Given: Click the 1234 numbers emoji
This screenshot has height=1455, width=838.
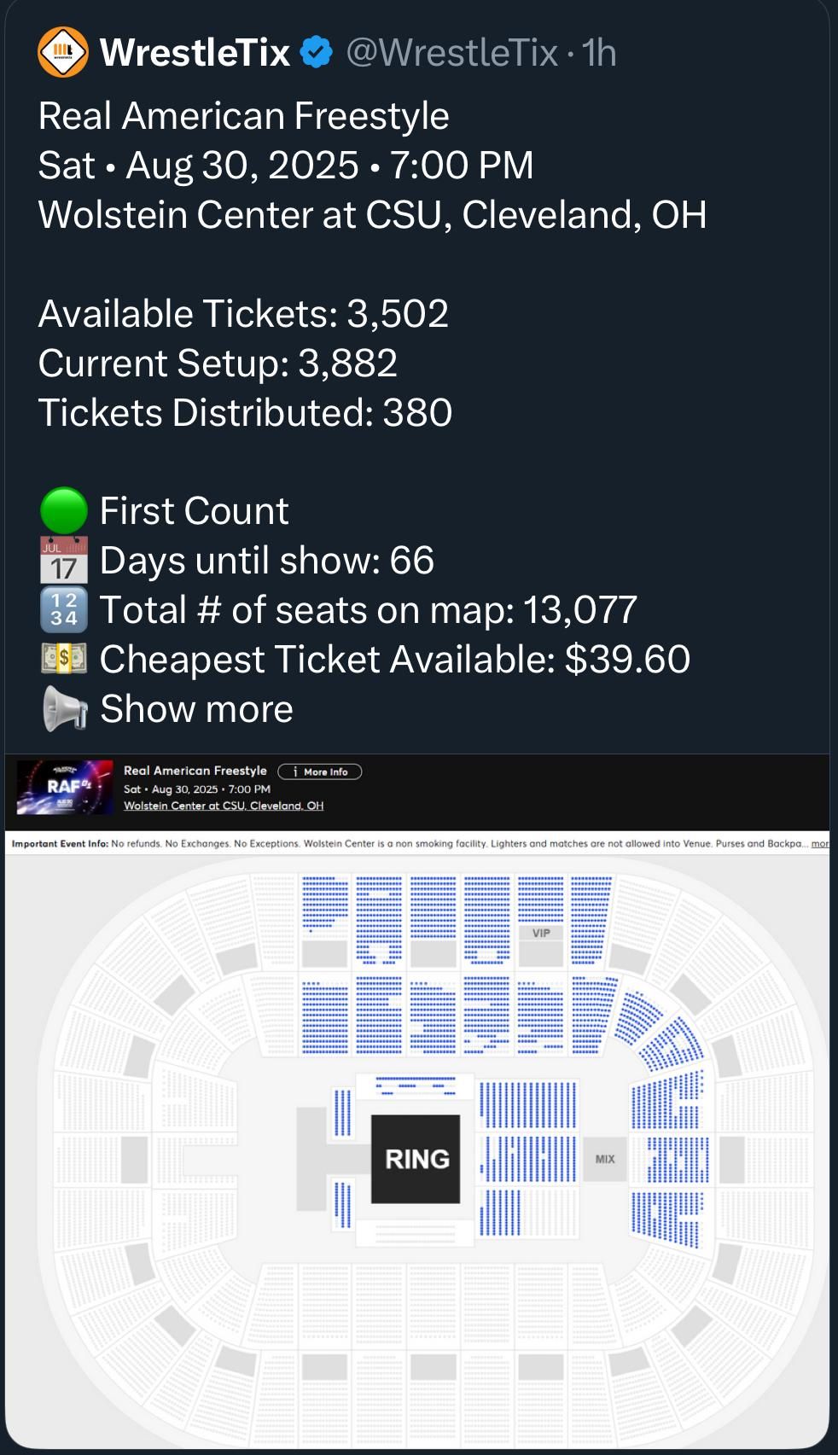Looking at the screenshot, I should coord(64,609).
